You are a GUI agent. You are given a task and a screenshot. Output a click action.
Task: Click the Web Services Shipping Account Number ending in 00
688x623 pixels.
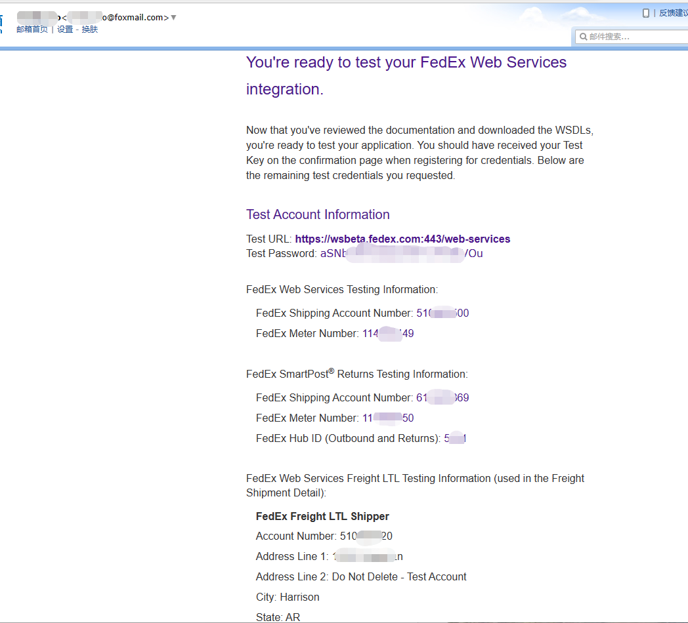[x=442, y=313]
